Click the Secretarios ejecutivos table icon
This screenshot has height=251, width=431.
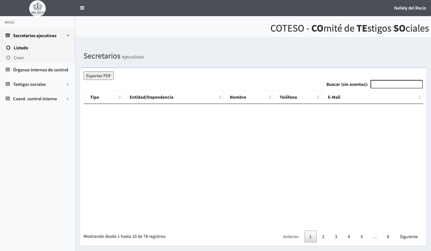(x=8, y=36)
